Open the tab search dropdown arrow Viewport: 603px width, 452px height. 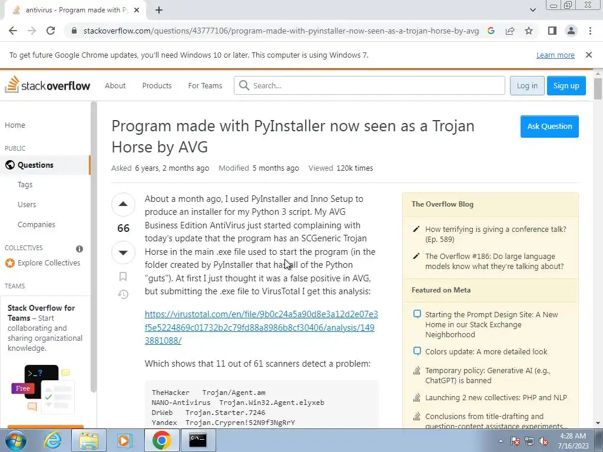click(x=532, y=10)
